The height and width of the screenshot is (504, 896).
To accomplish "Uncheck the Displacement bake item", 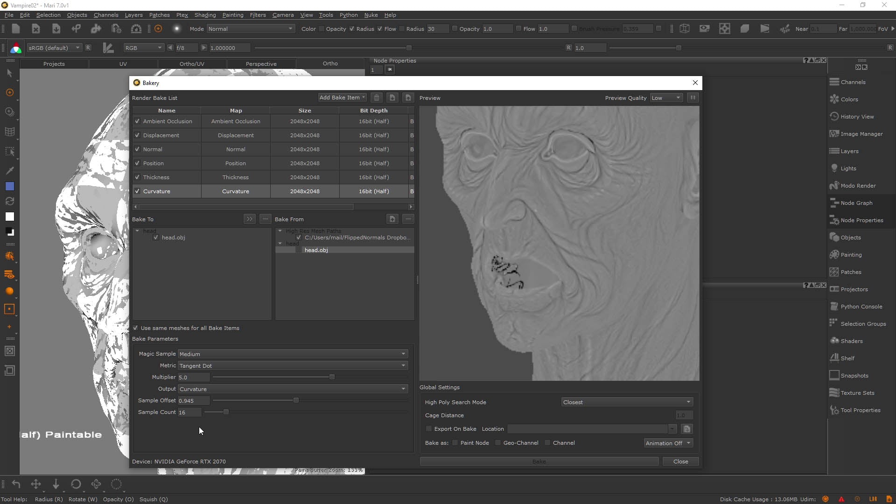I will [137, 135].
